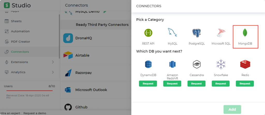This screenshot has width=265, height=115.
Task: Click the Users 8/10 progress bar
Action: (x=30, y=91)
